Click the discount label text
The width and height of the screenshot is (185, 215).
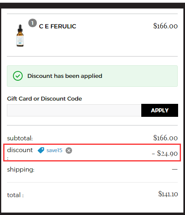pos(20,150)
